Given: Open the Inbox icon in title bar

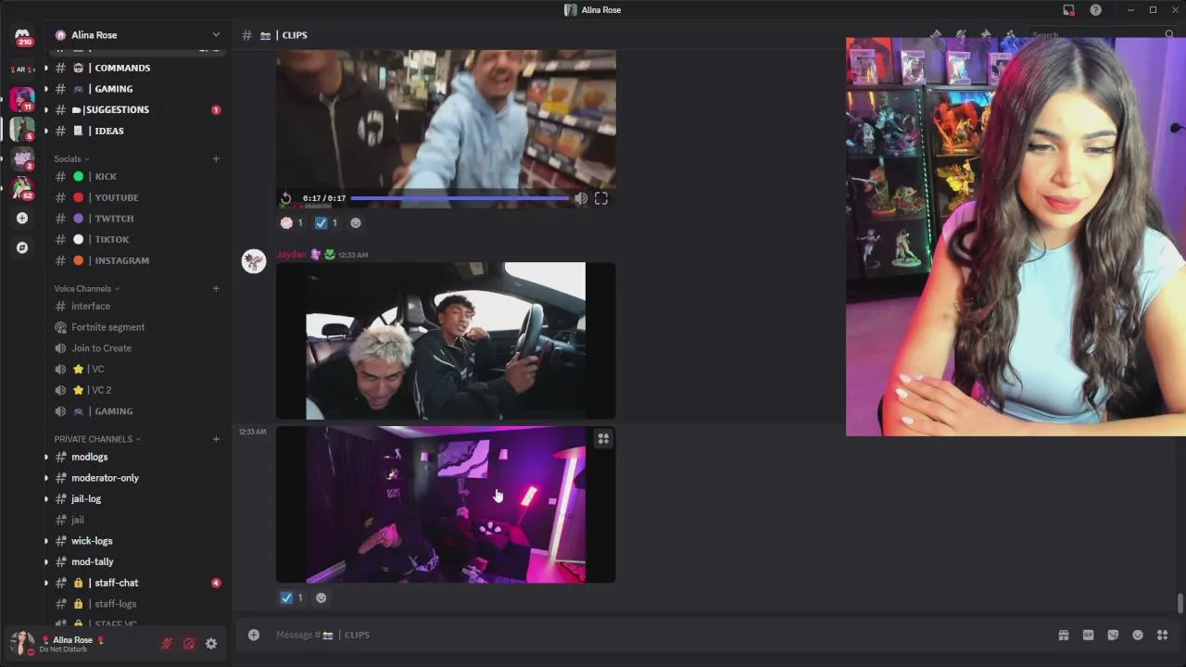Looking at the screenshot, I should (x=1068, y=10).
